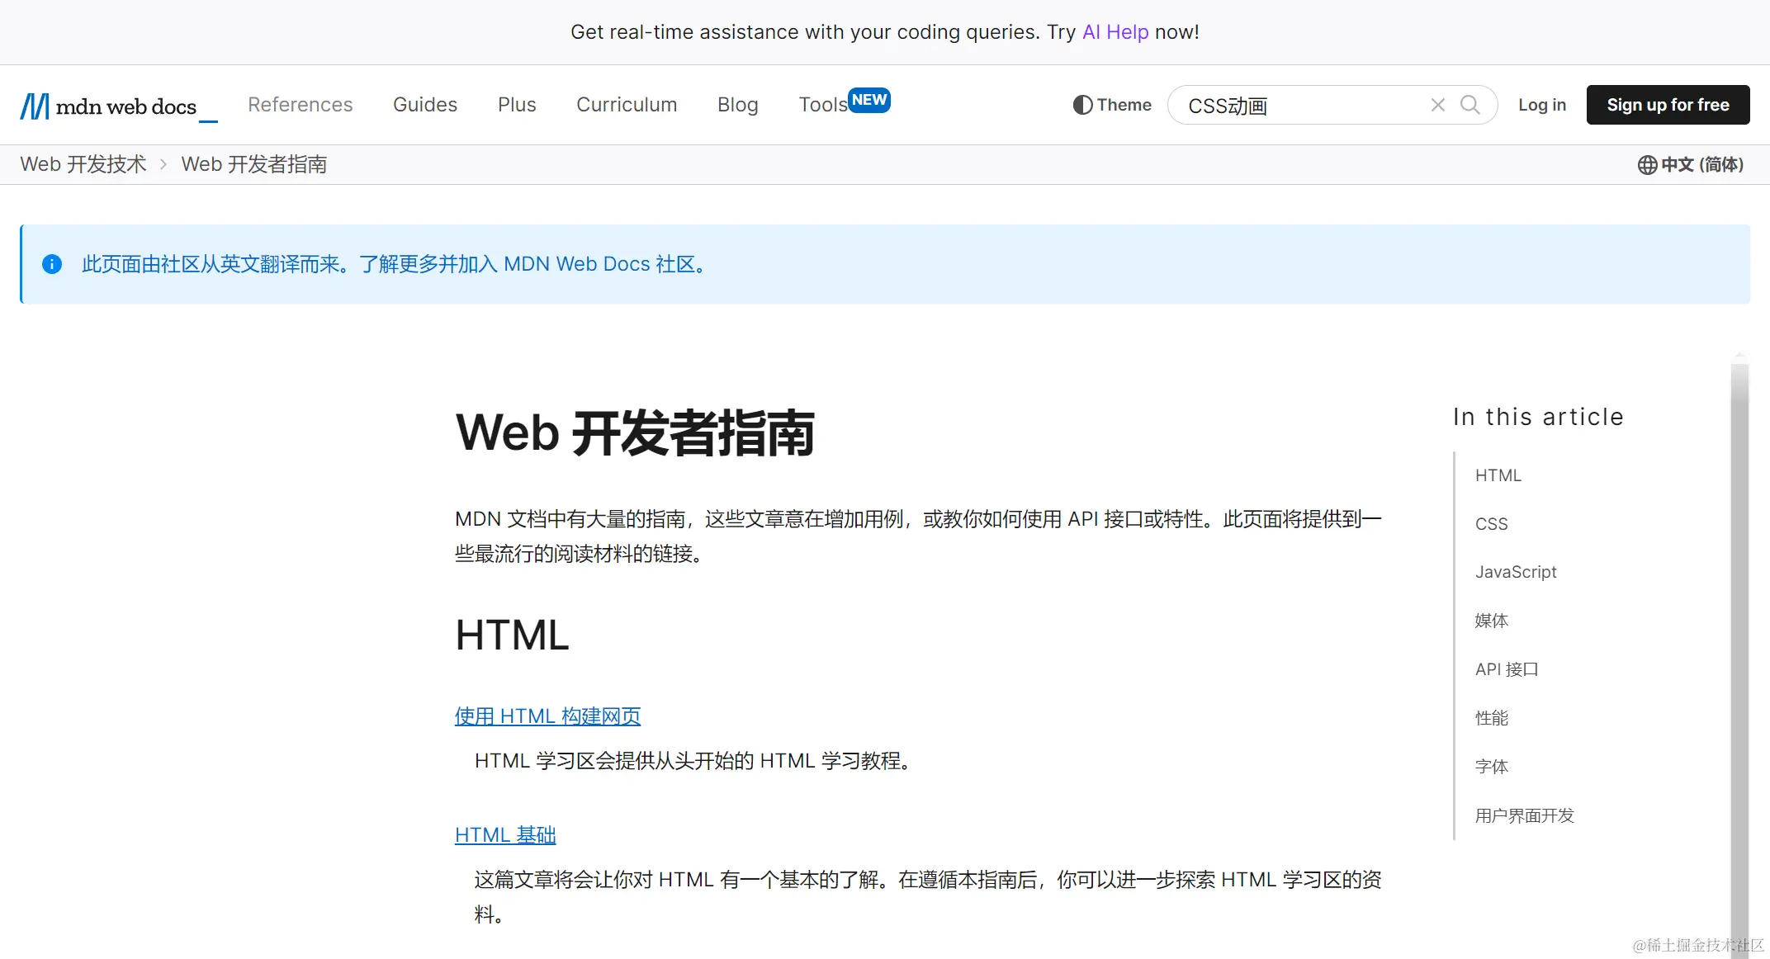
Task: Click the globe language icon
Action: pyautogui.click(x=1647, y=165)
